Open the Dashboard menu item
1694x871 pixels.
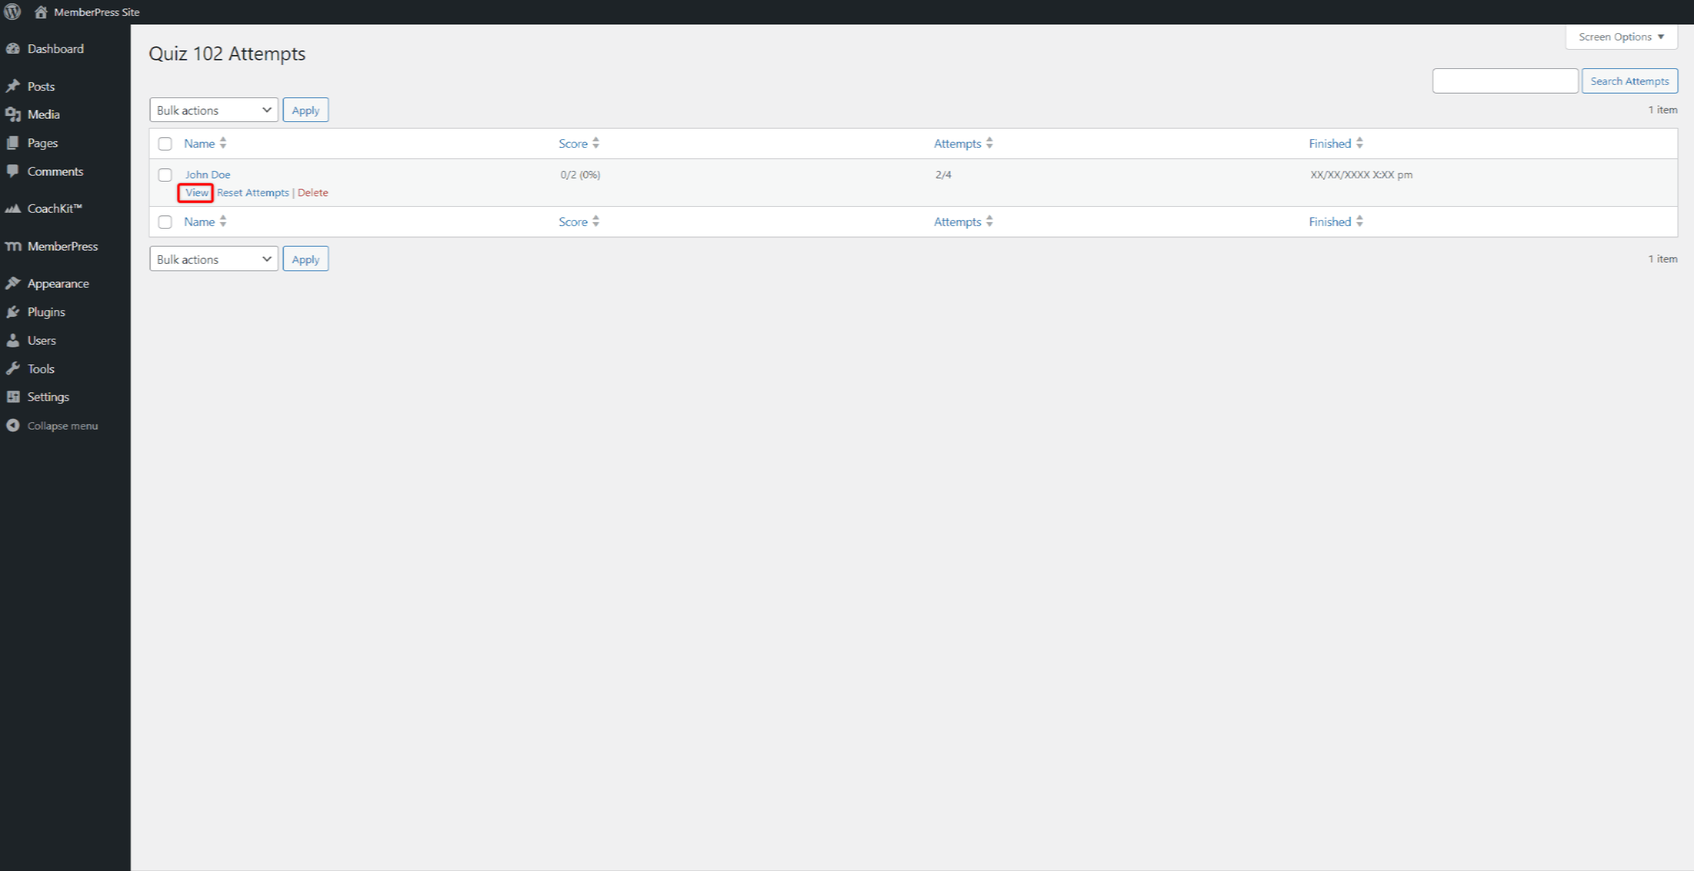pos(54,49)
